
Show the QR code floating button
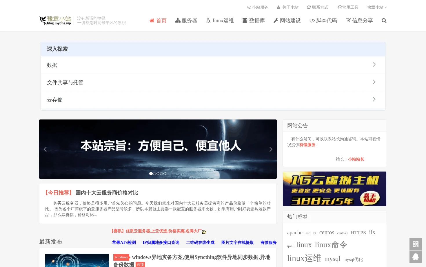pyautogui.click(x=416, y=244)
